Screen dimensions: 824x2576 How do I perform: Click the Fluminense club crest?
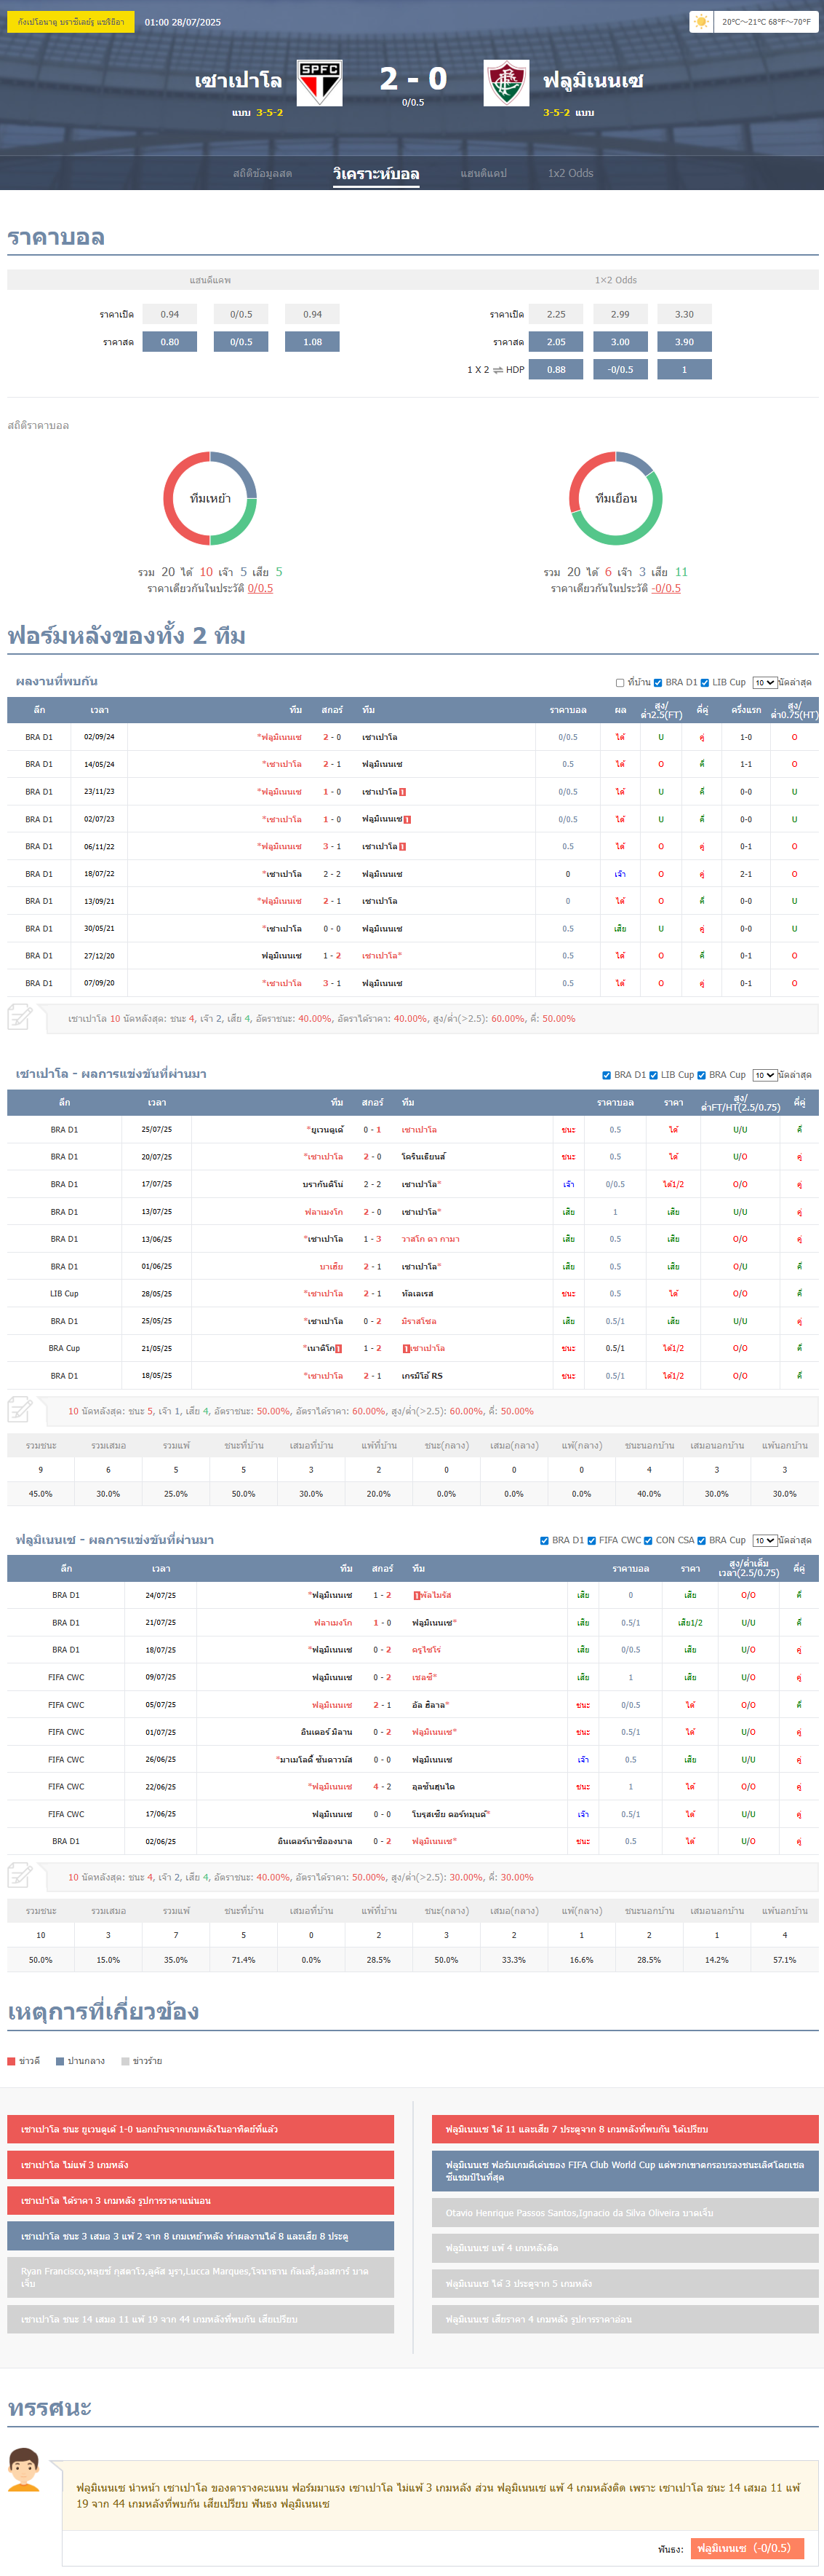click(x=506, y=83)
